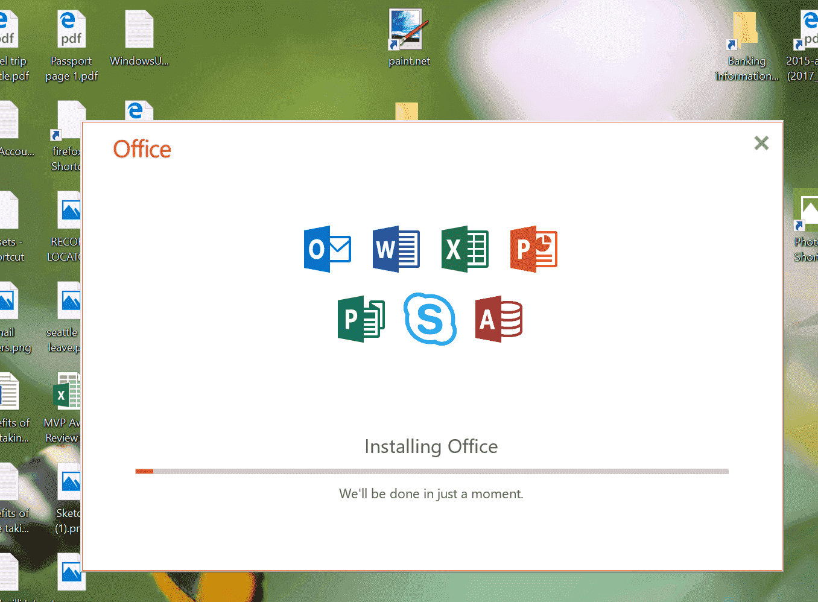Select the Banking information folder shortcut
This screenshot has height=602, width=818.
pos(747,46)
